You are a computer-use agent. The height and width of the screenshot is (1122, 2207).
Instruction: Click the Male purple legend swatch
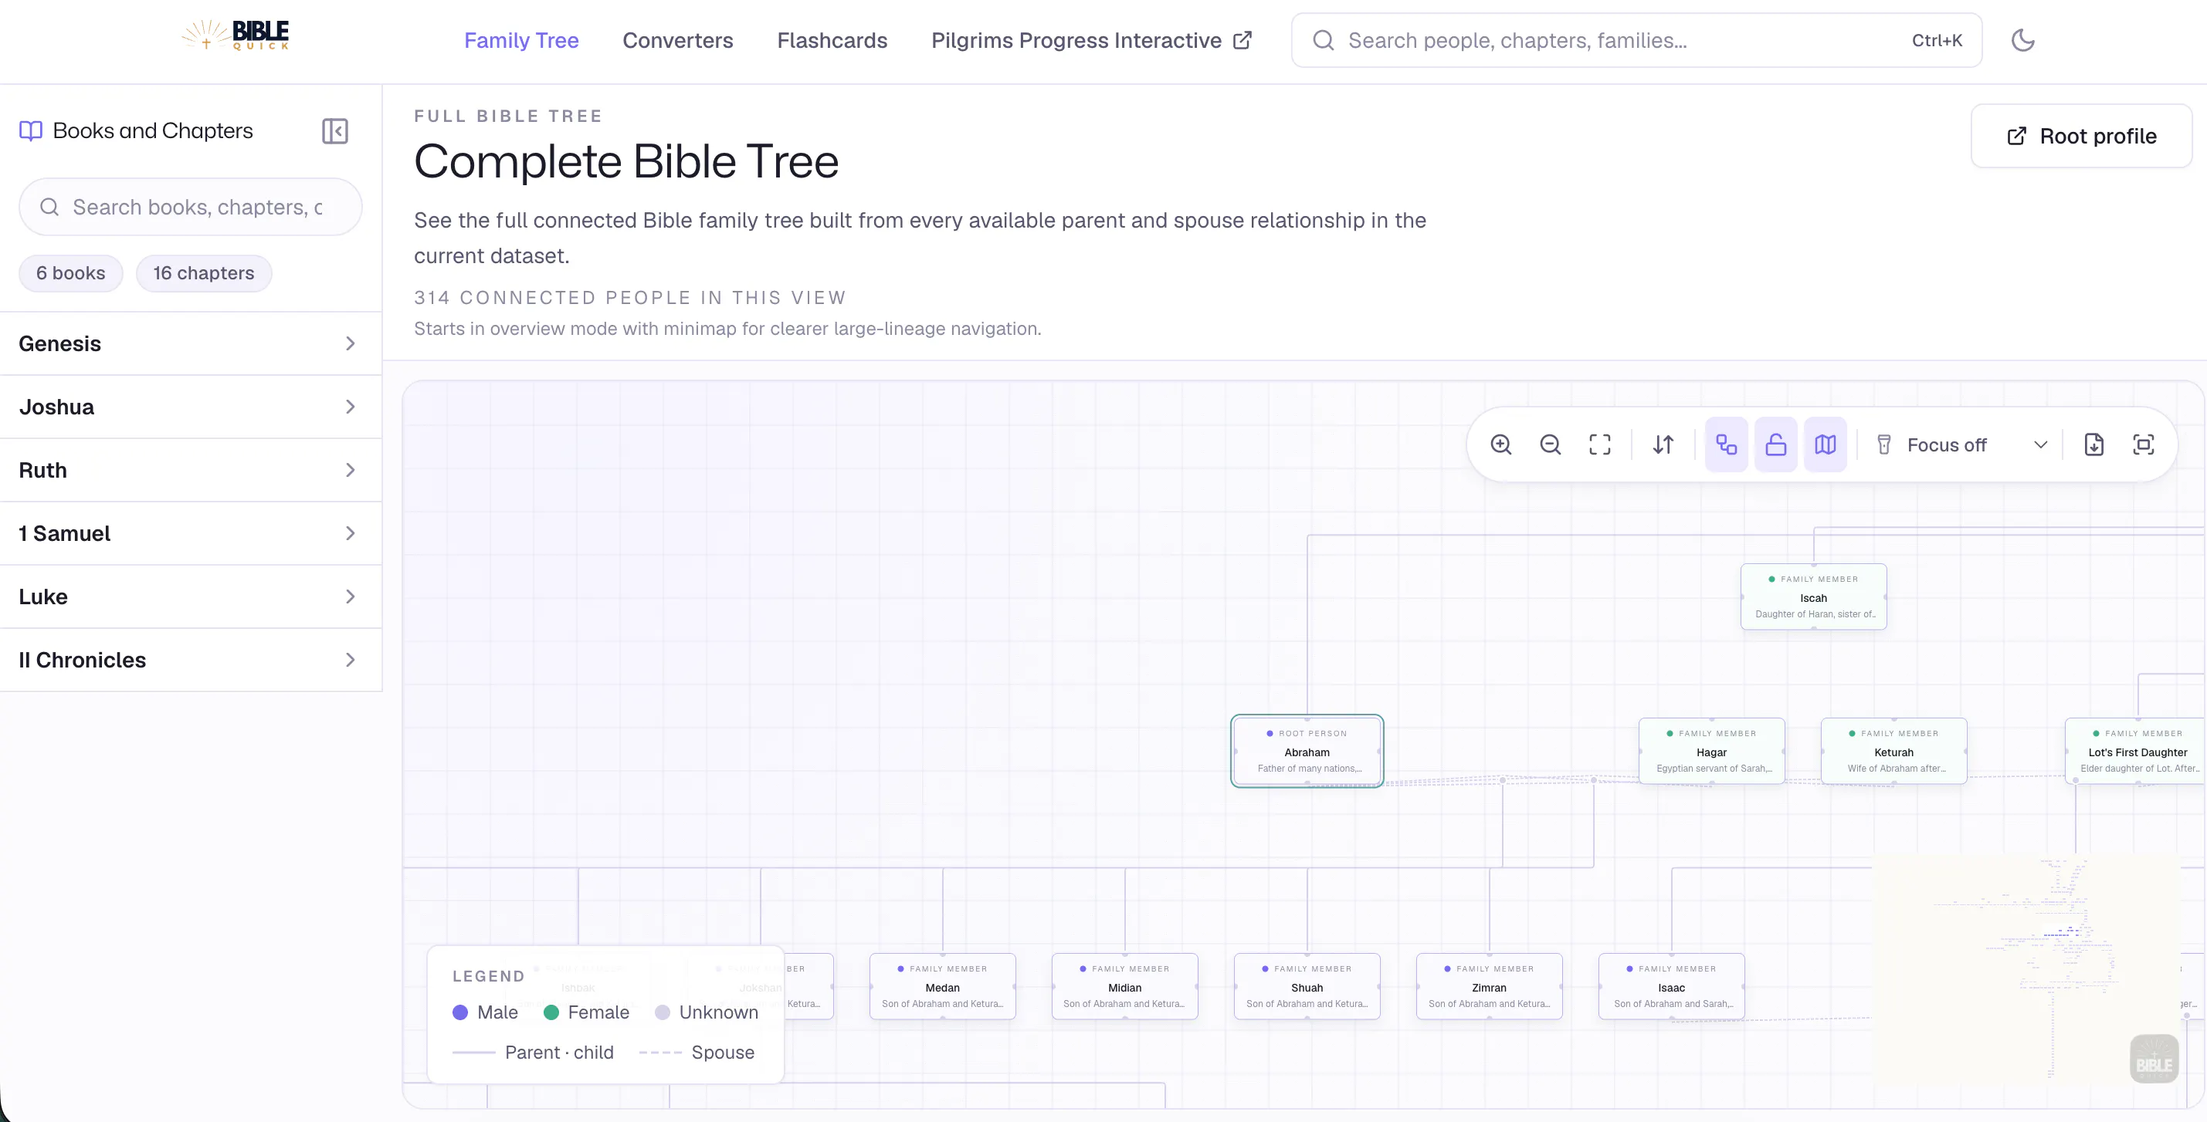point(460,1012)
